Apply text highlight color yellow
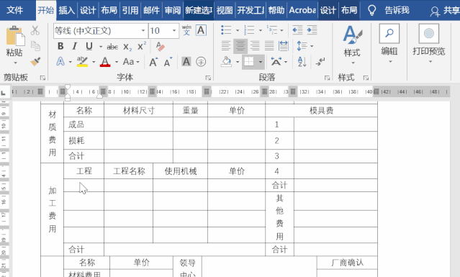 click(x=82, y=62)
